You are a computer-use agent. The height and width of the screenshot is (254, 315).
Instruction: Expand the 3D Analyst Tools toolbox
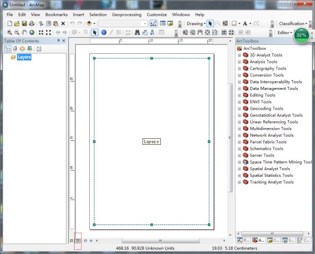(x=239, y=55)
